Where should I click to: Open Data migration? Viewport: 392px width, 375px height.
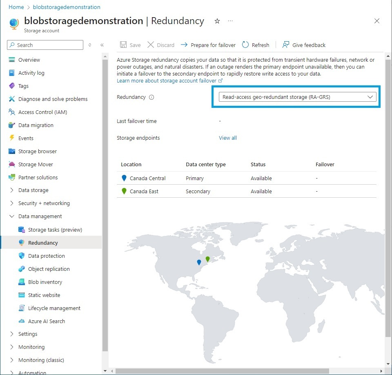[36, 125]
